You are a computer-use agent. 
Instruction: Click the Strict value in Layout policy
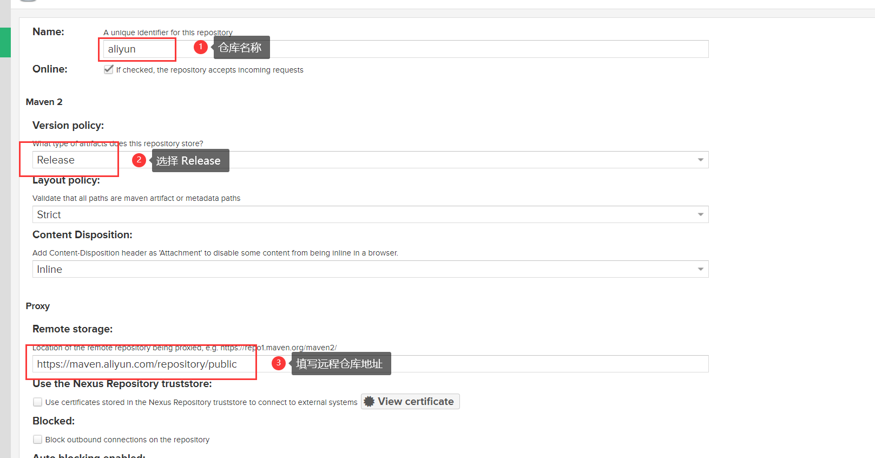(49, 215)
